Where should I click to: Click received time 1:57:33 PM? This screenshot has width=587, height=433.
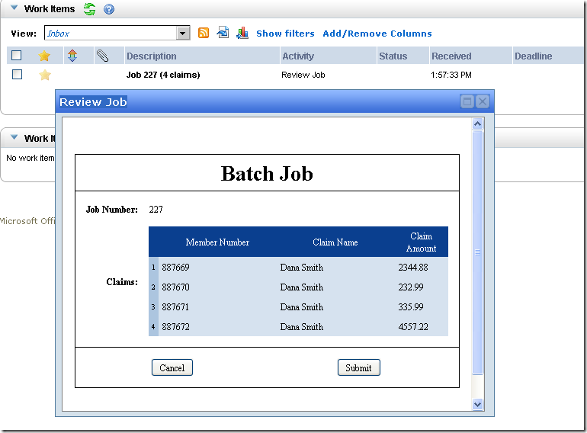(x=451, y=75)
